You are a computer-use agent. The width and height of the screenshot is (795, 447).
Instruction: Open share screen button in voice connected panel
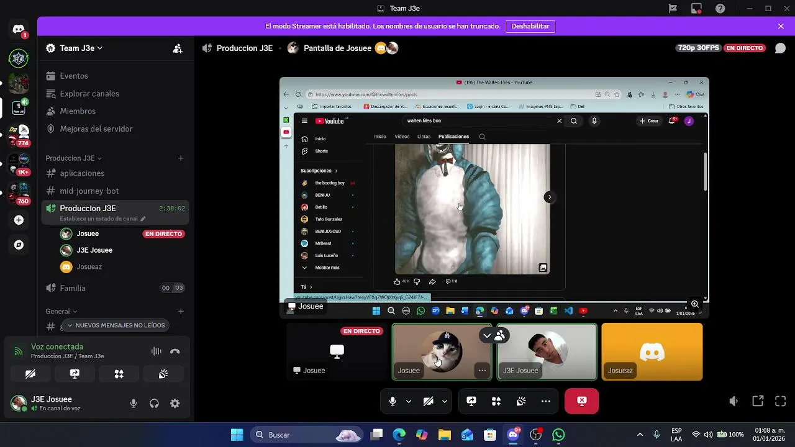[x=75, y=374]
